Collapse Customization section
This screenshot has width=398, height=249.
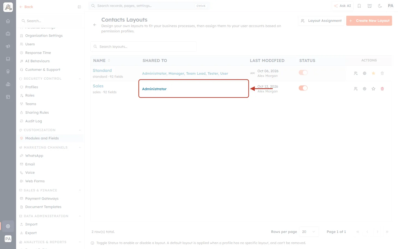click(x=80, y=130)
